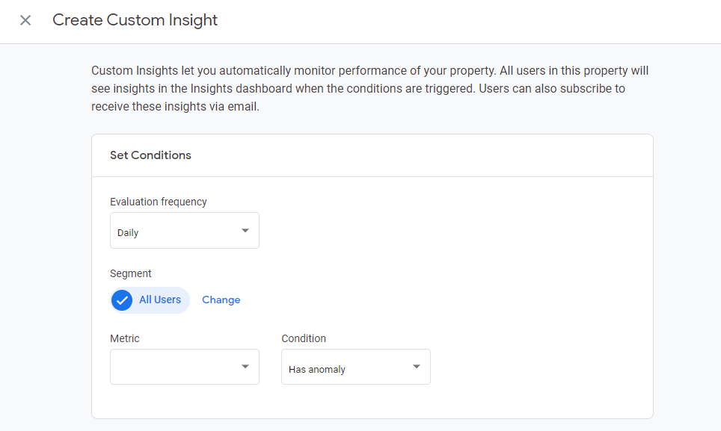Click the Set Conditions section header
Screen dimensions: 721x431
tap(150, 155)
